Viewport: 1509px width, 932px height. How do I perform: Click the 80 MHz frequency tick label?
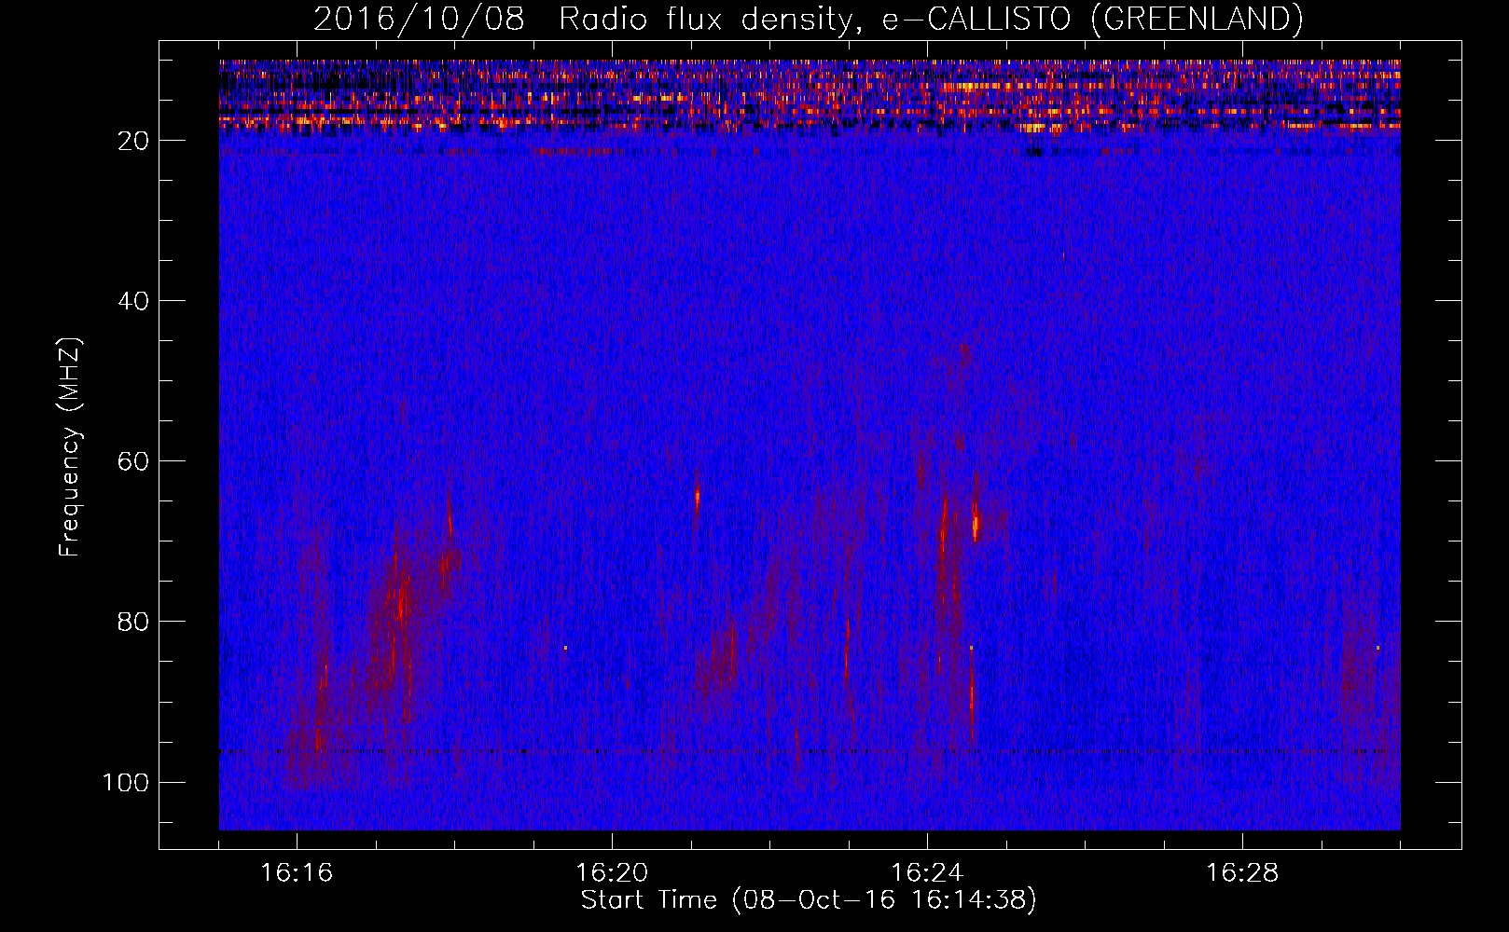click(x=134, y=622)
